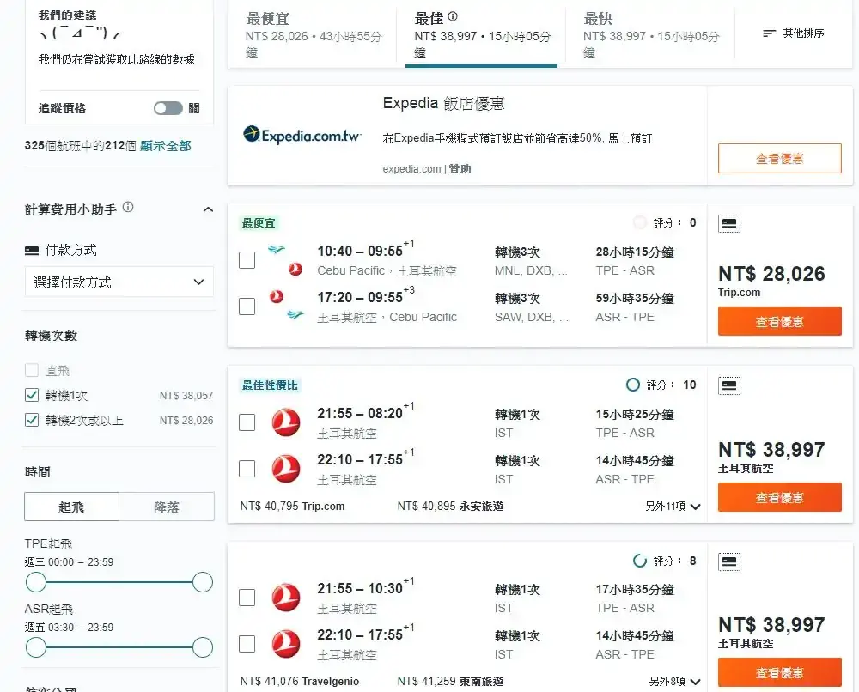Click the Turkish Airlines logo on the best-value flight

click(286, 422)
